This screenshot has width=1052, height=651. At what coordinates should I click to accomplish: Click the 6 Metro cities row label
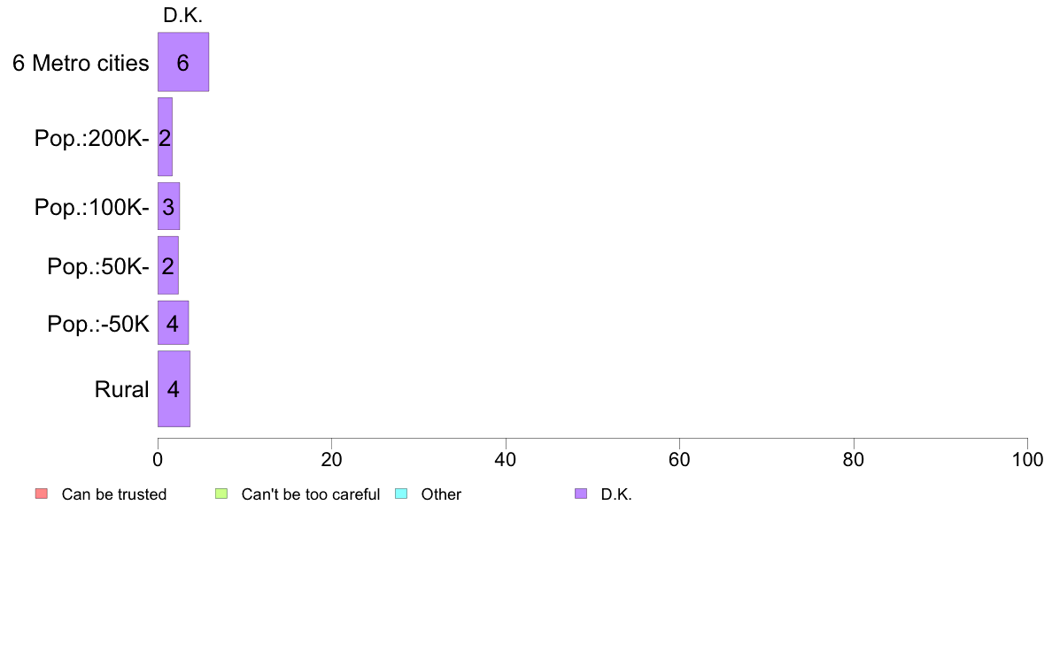coord(81,63)
